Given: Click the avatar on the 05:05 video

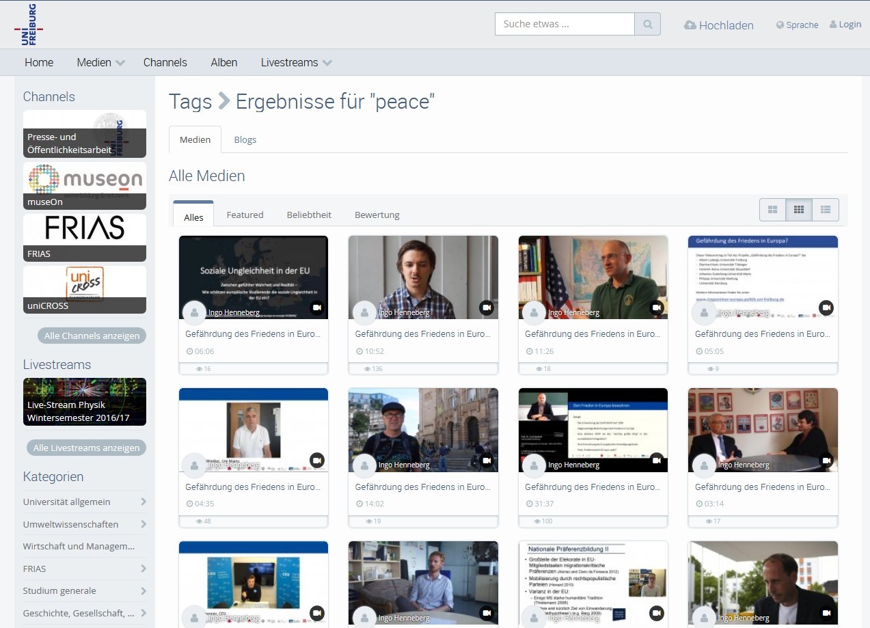Looking at the screenshot, I should click(705, 312).
